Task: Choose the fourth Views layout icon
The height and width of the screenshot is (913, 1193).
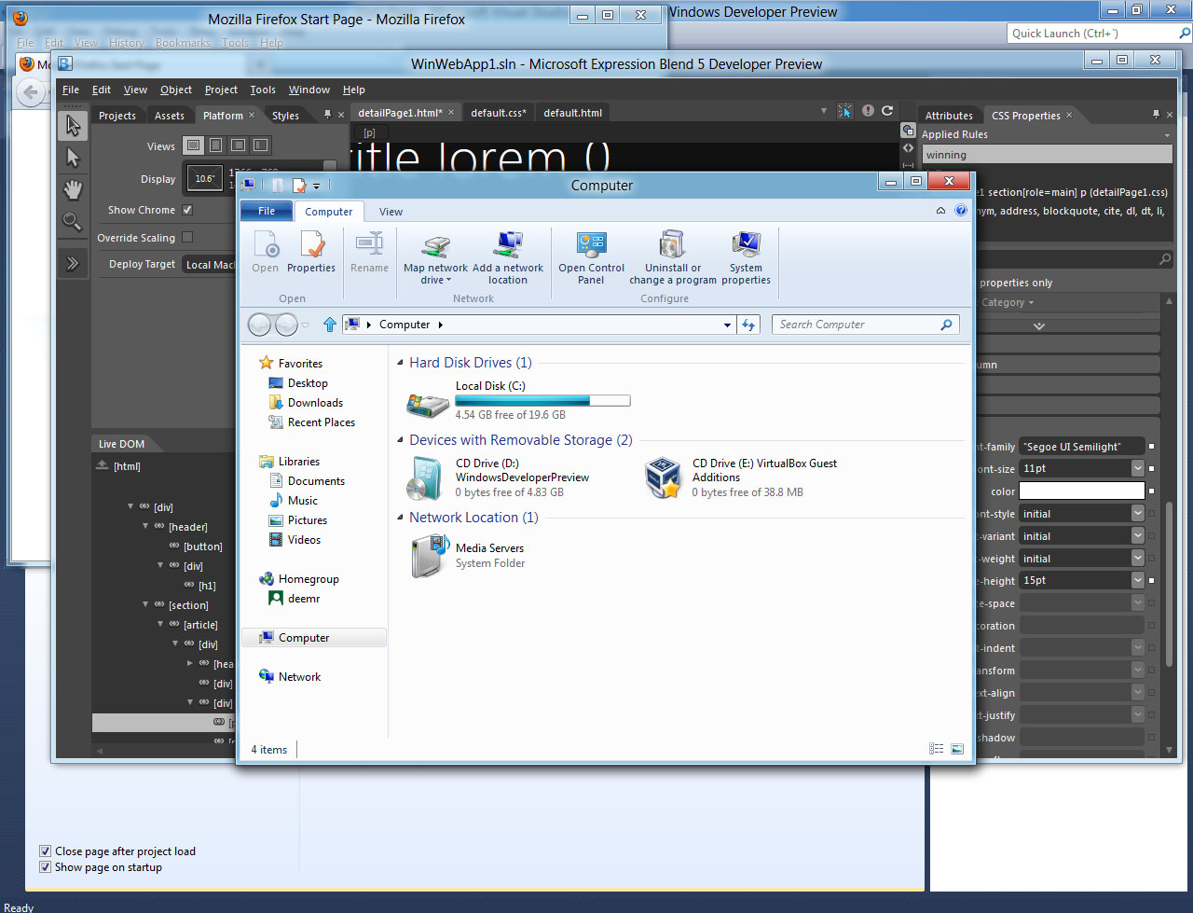Action: pyautogui.click(x=260, y=145)
